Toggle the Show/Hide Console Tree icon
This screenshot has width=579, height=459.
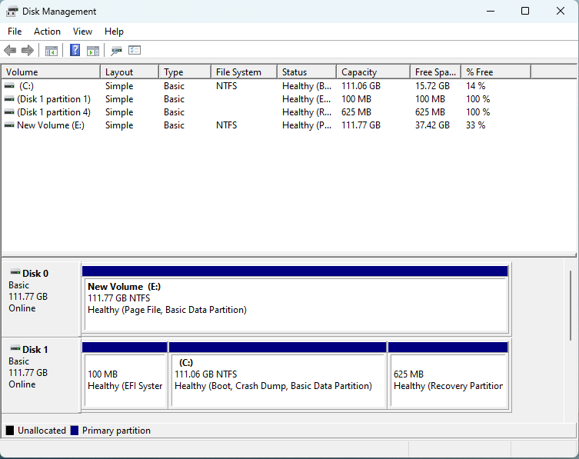tap(52, 51)
